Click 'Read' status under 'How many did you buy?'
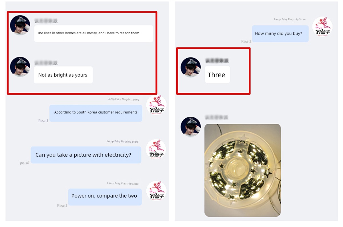This screenshot has height=227, width=343. click(x=246, y=41)
